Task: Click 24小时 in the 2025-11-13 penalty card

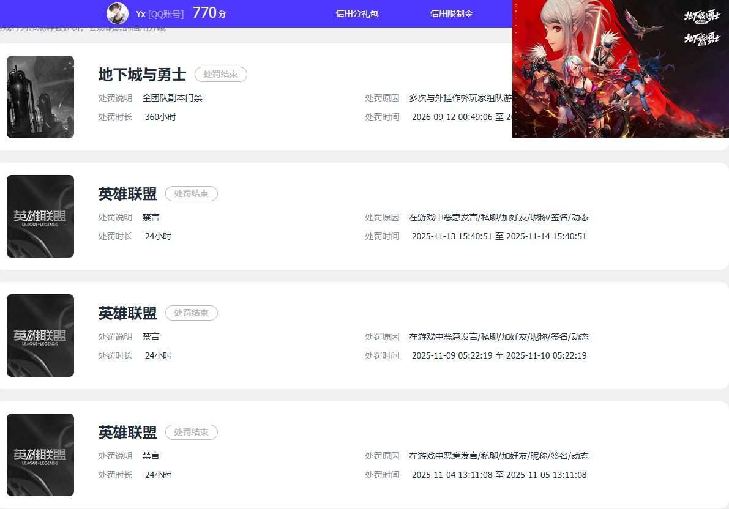Action: [158, 236]
